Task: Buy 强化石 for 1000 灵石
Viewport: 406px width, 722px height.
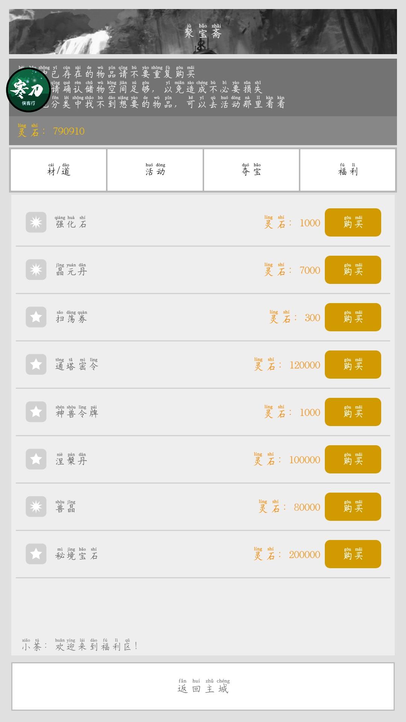Action: (353, 223)
